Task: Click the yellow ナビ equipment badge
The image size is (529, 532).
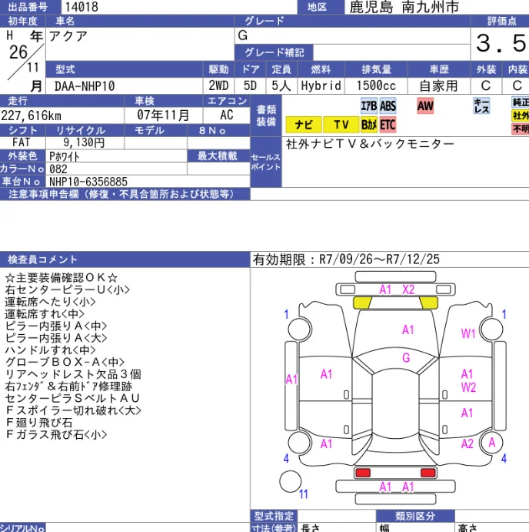Action: [x=304, y=125]
